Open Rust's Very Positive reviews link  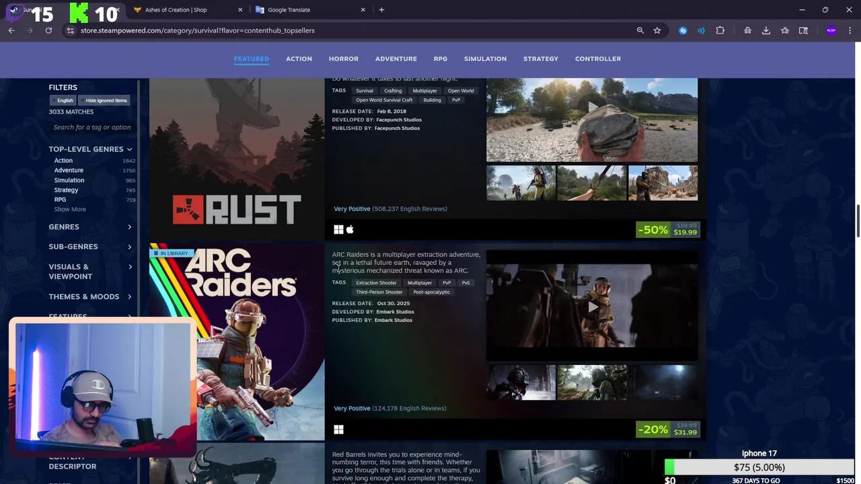point(352,208)
